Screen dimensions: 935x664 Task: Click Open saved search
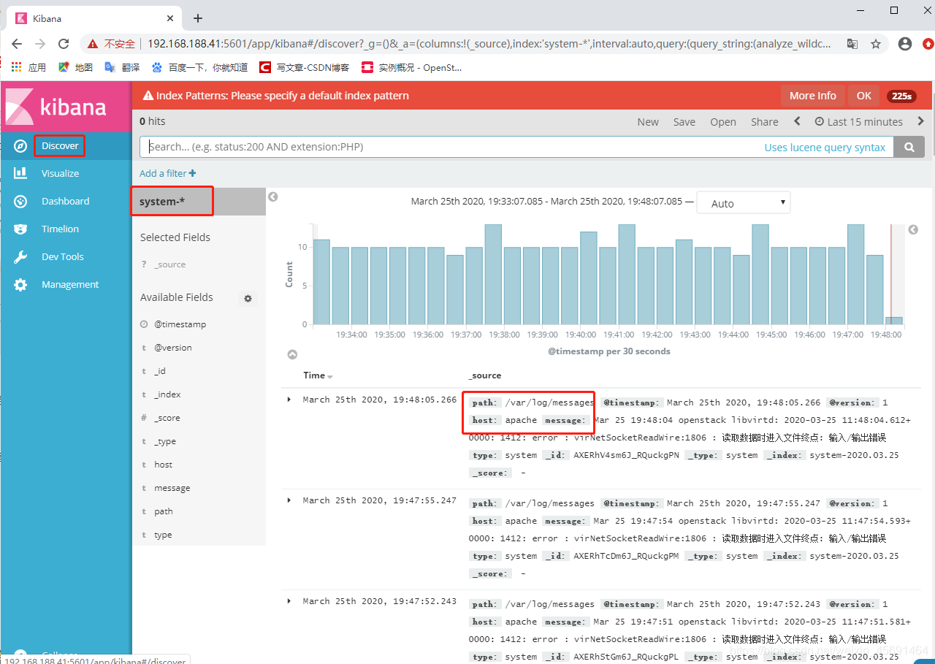pos(723,122)
